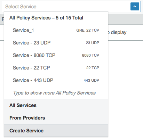Open the All Services section

[56, 105]
